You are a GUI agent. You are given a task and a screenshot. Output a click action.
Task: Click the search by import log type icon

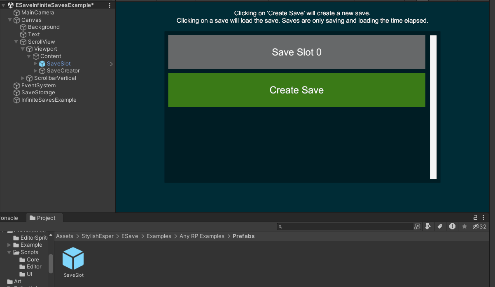452,226
